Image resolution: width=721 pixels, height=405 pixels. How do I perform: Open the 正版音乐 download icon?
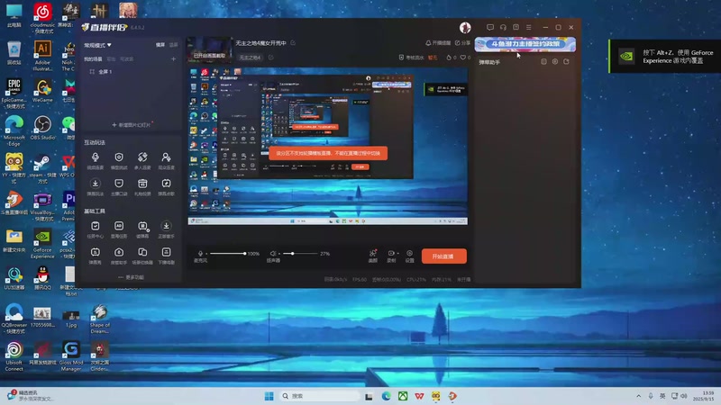(x=166, y=226)
